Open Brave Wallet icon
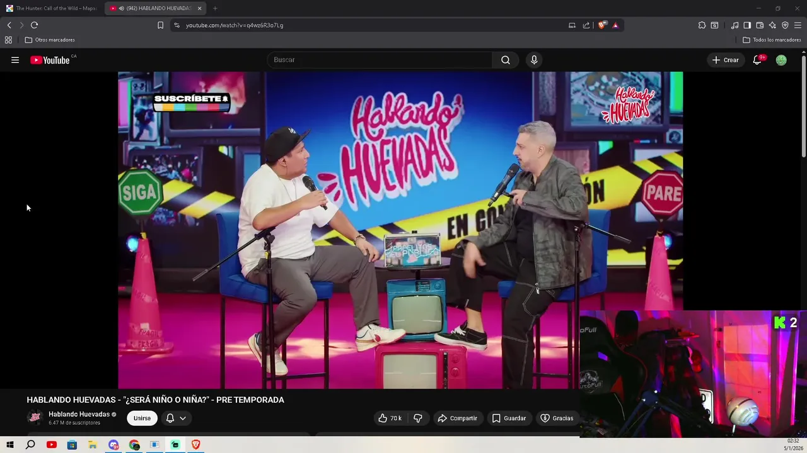 pyautogui.click(x=760, y=25)
